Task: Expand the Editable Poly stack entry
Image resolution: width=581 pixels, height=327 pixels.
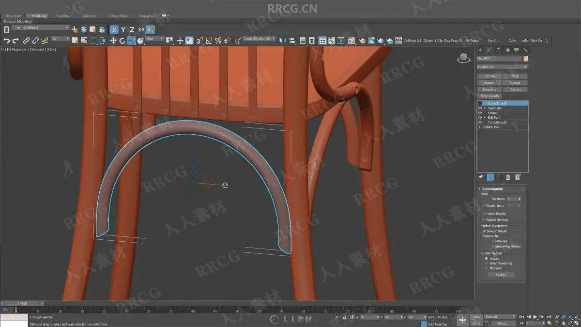Action: [480, 127]
